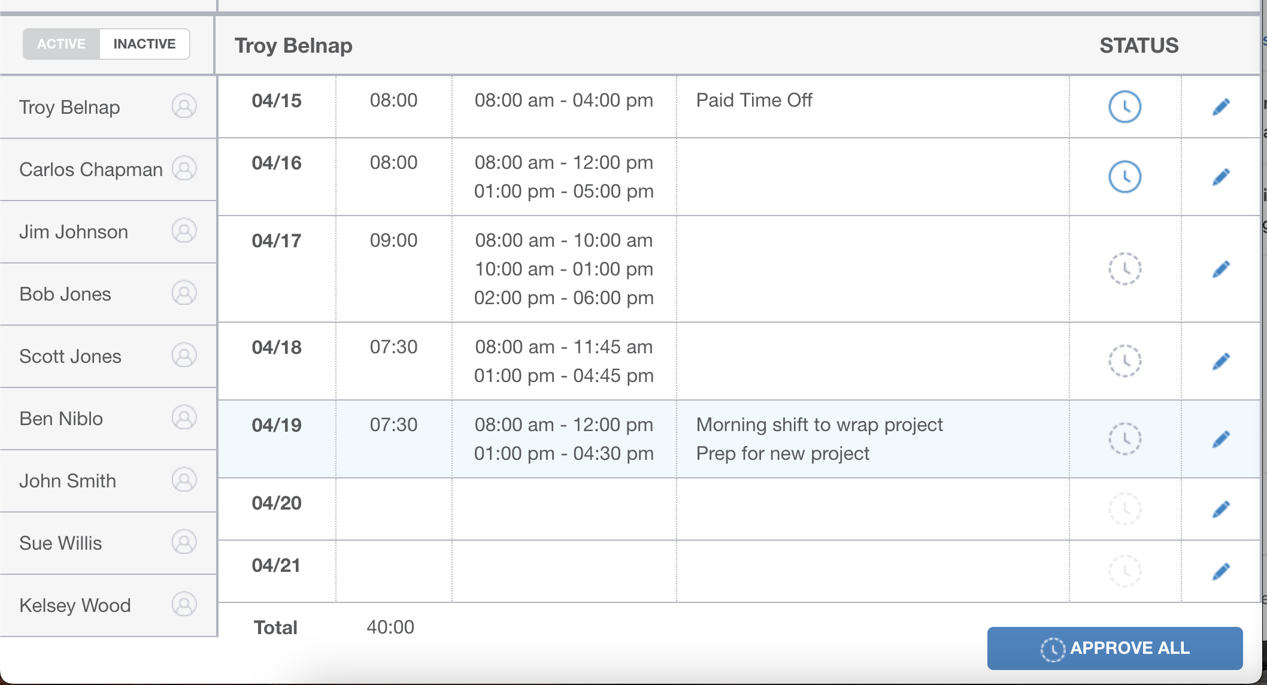Edit the 04/15 Paid Time Off entry
1267x685 pixels.
click(x=1221, y=107)
